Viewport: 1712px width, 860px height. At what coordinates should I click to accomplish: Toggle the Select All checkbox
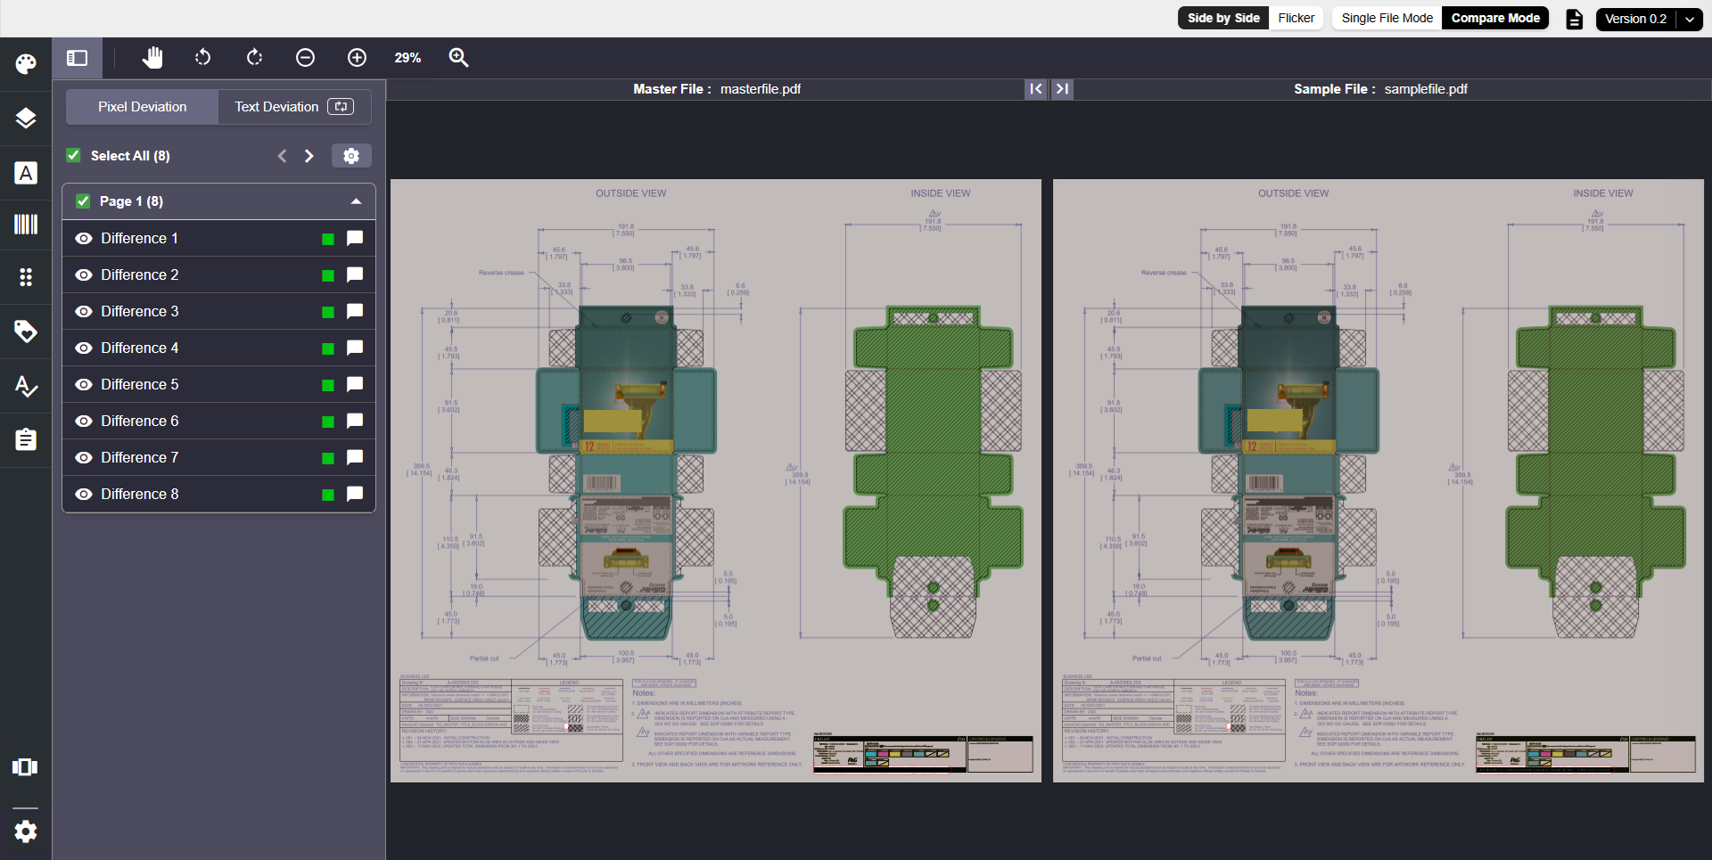74,155
